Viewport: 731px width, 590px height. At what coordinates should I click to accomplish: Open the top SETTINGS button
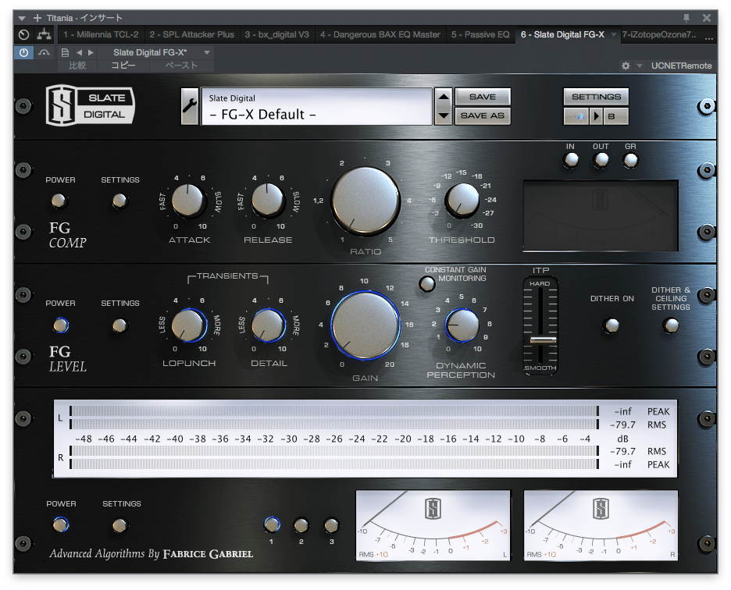596,97
